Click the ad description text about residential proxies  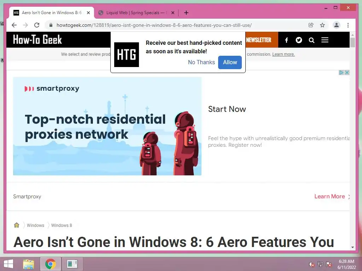(x=279, y=141)
